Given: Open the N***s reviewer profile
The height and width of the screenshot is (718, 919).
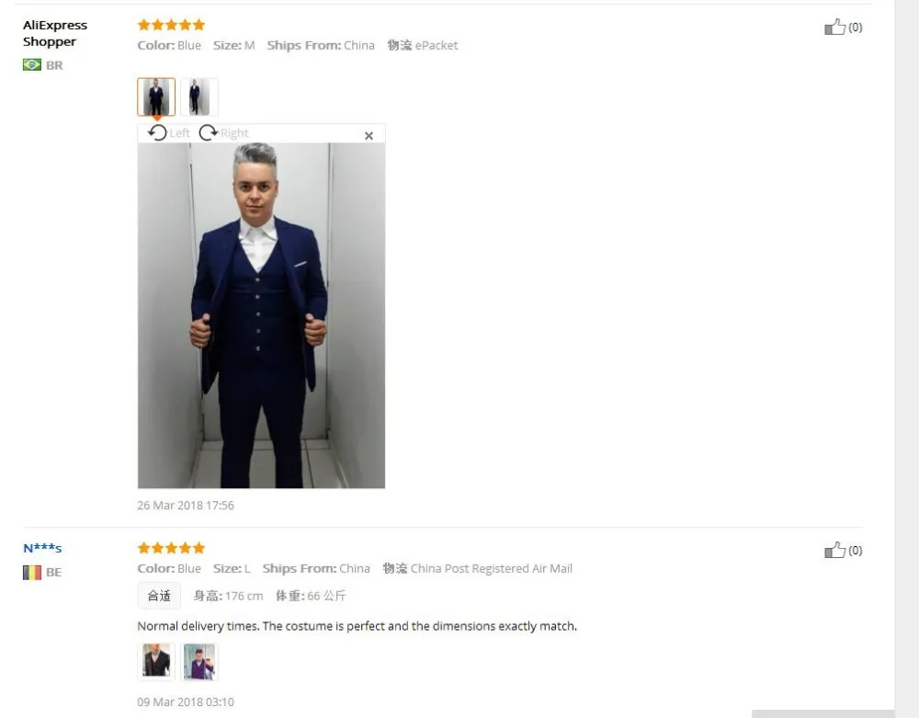Looking at the screenshot, I should coord(42,549).
